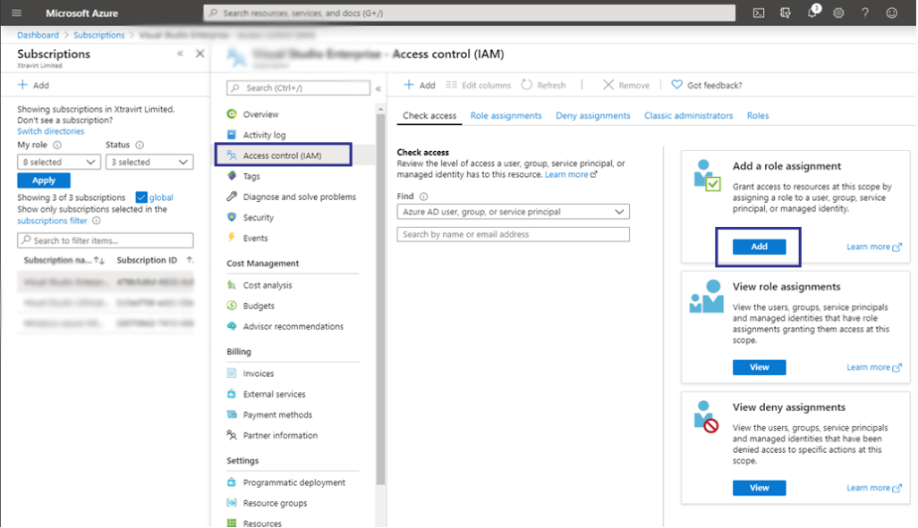Viewport: 918px width, 528px height.
Task: Open Diagnose and solve problems
Action: (299, 197)
